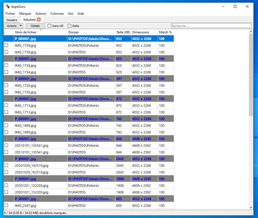Image resolution: width=258 pixels, height=218 pixels.
Task: Mark IMG_1689.jpg in D:\PHOTOS\Pictures
Action: pyautogui.click(x=6, y=126)
